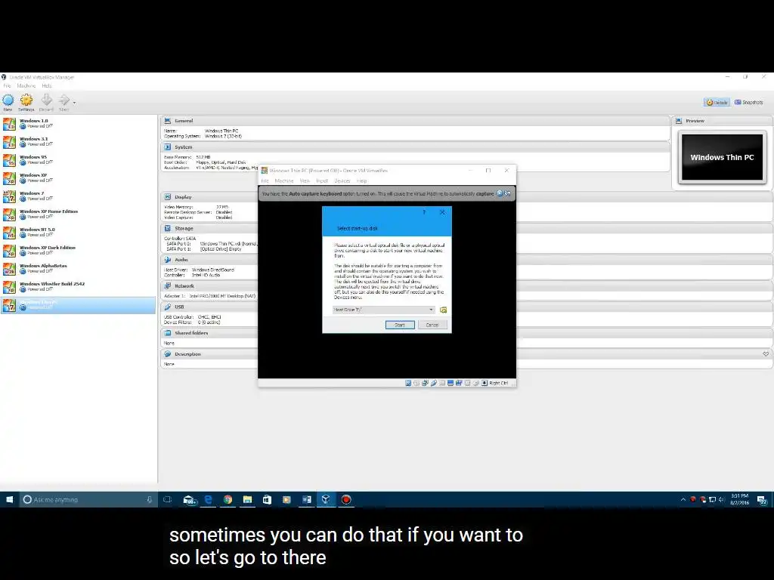Screen dimensions: 774x580
Task: Open File menu in the Windows Thin PC VM window
Action: [265, 181]
